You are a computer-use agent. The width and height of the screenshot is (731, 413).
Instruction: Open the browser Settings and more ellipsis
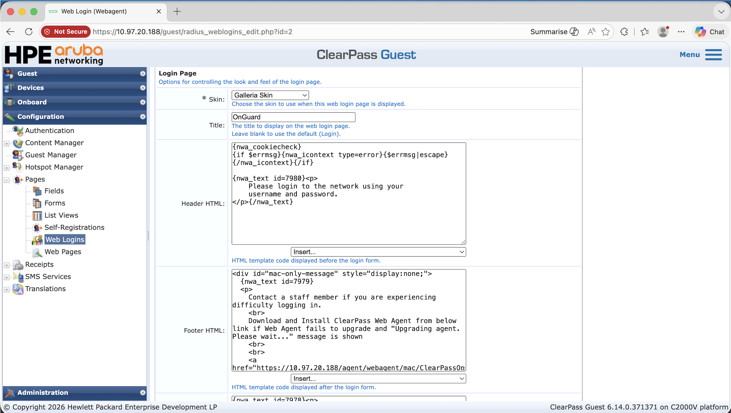coord(681,32)
